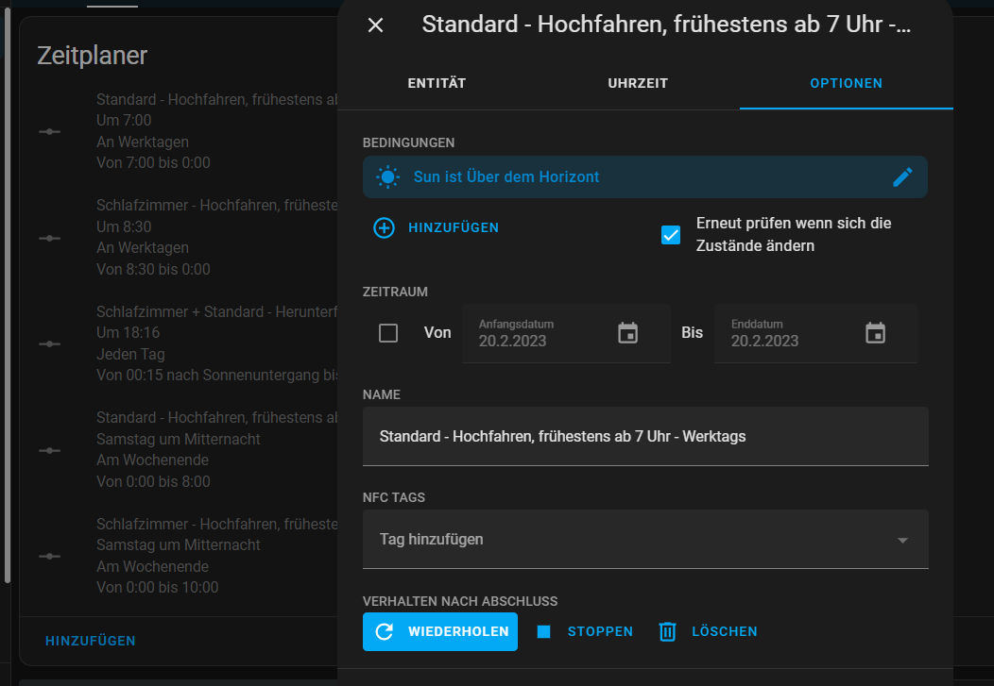Disable 'Erneut prüfen wenn sich die Zustände ändern'
The width and height of the screenshot is (994, 686).
(671, 235)
